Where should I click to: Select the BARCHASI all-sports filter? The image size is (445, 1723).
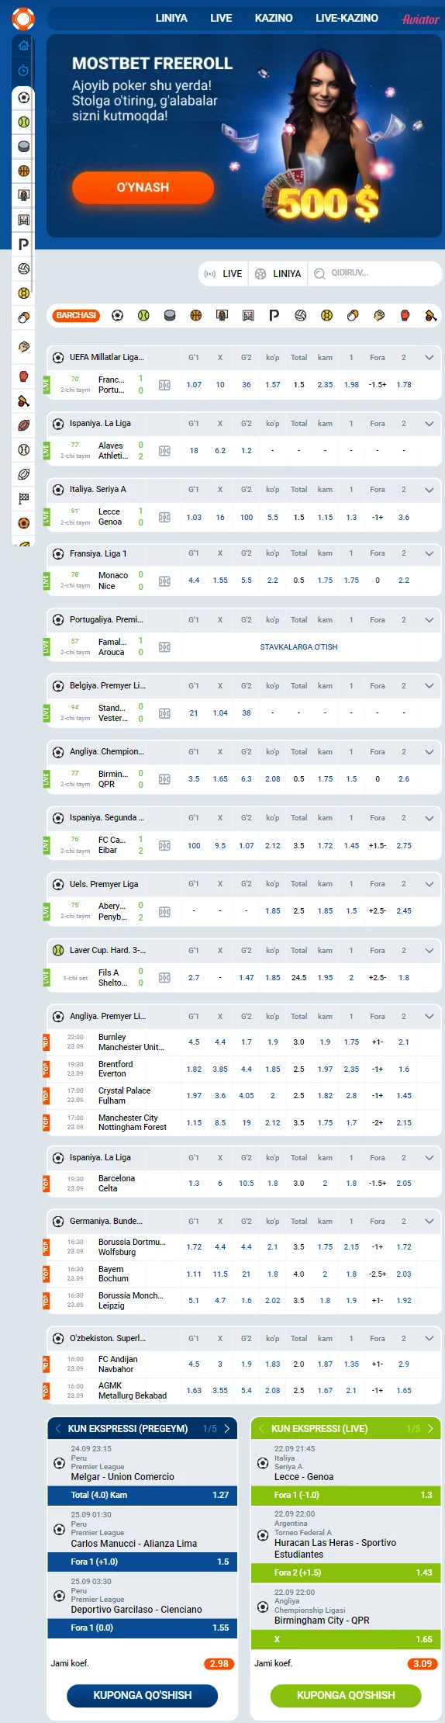tap(76, 315)
